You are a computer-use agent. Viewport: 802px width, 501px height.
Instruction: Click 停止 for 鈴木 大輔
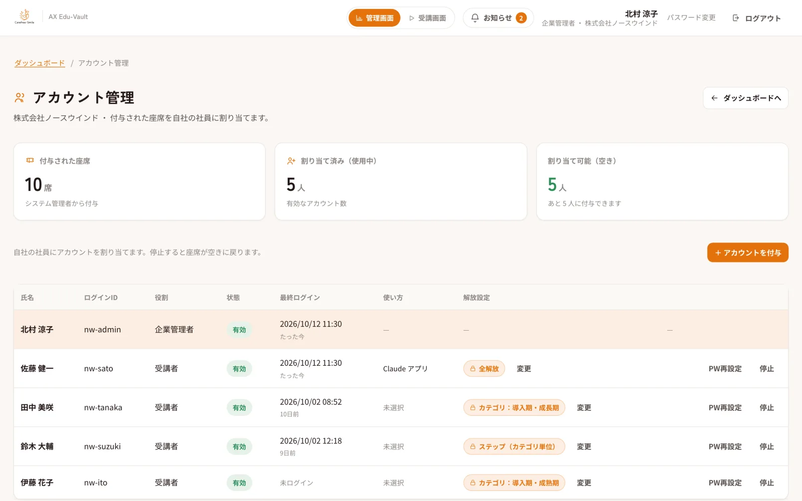click(x=766, y=447)
